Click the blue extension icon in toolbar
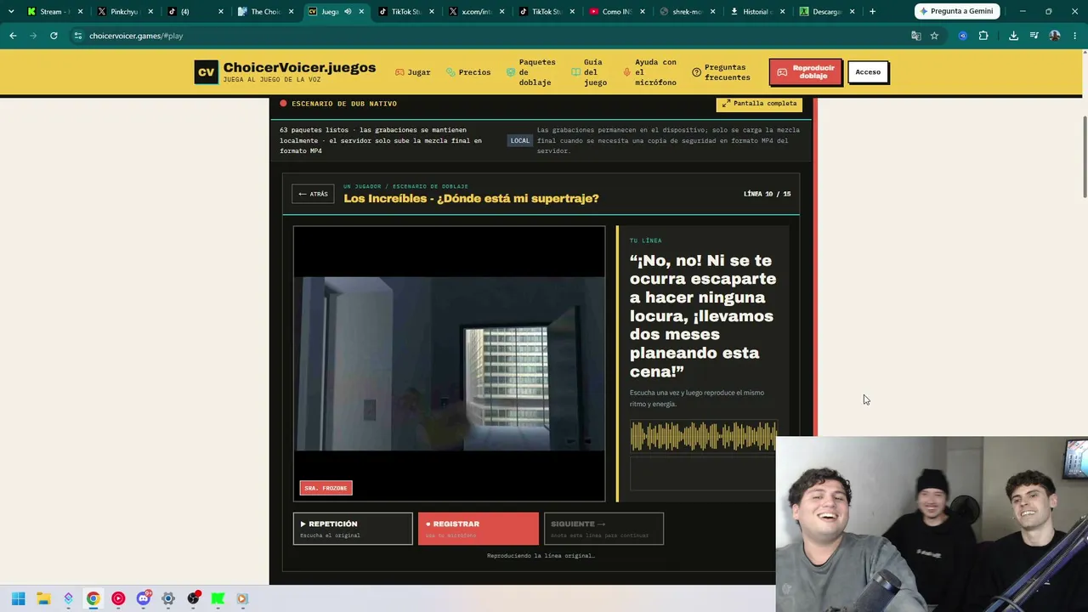 click(962, 36)
